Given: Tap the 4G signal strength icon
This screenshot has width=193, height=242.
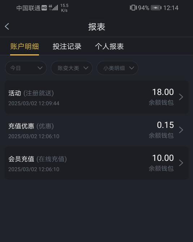Looking at the screenshot, I should (53, 8).
